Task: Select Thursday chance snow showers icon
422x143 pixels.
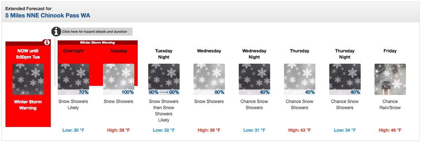Action: click(x=299, y=79)
